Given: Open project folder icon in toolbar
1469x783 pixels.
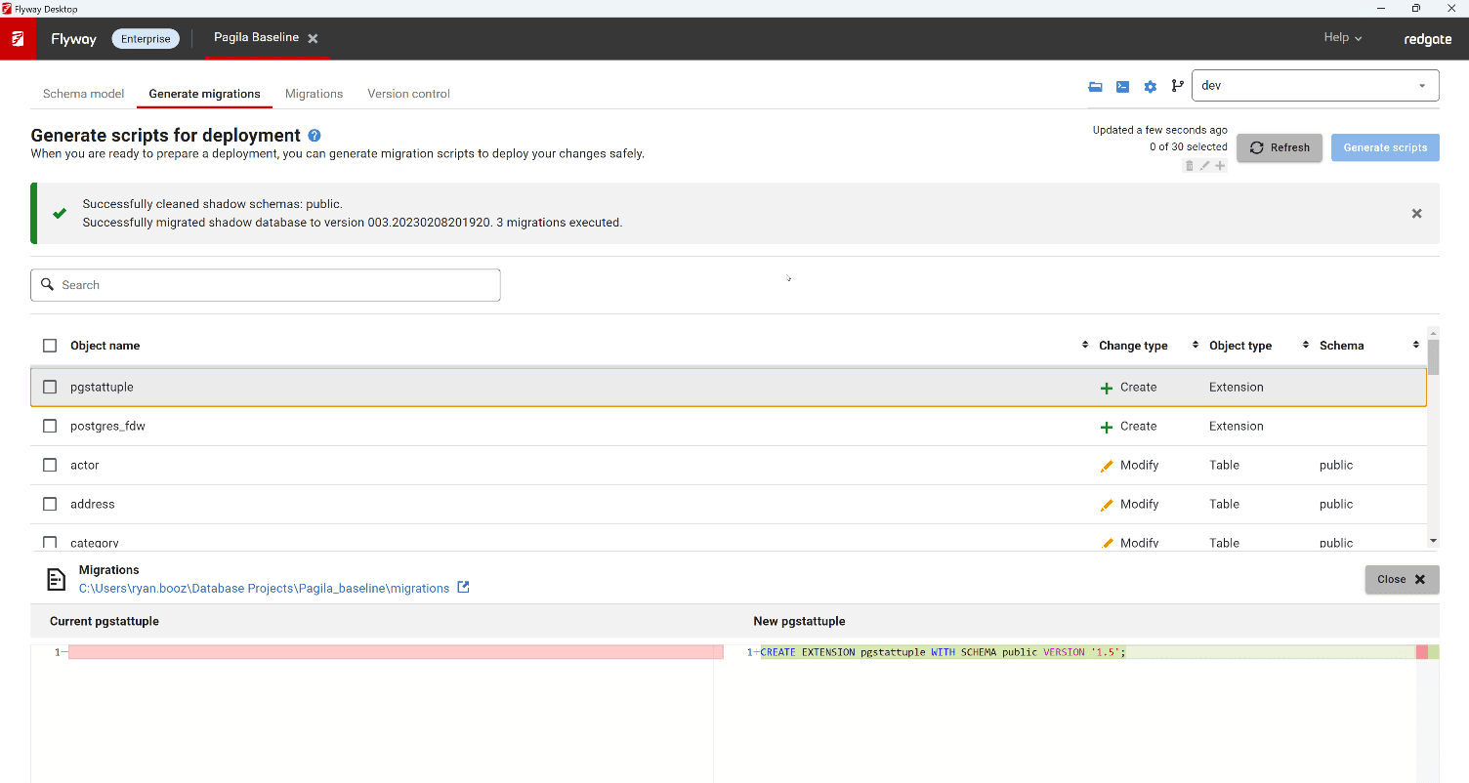Looking at the screenshot, I should click(1096, 87).
